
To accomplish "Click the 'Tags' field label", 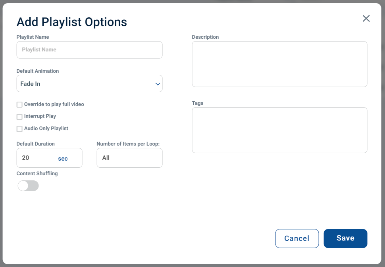I will (198, 103).
